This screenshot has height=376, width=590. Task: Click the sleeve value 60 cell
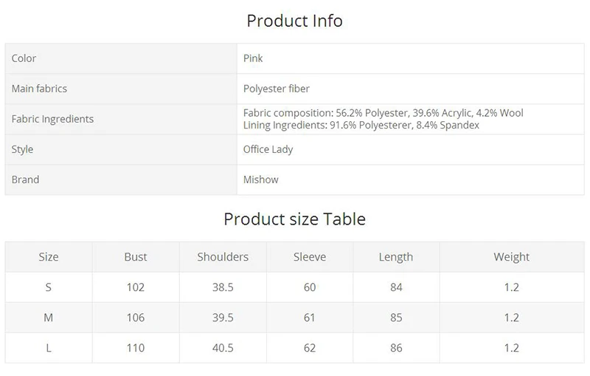tap(310, 287)
